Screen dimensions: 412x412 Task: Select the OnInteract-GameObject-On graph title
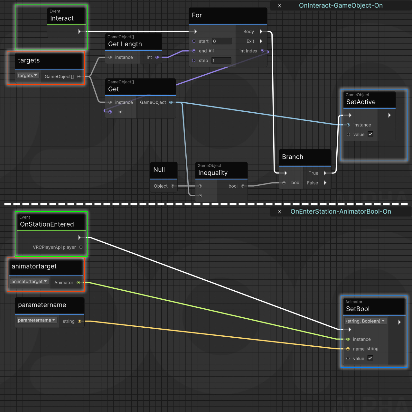(341, 5)
